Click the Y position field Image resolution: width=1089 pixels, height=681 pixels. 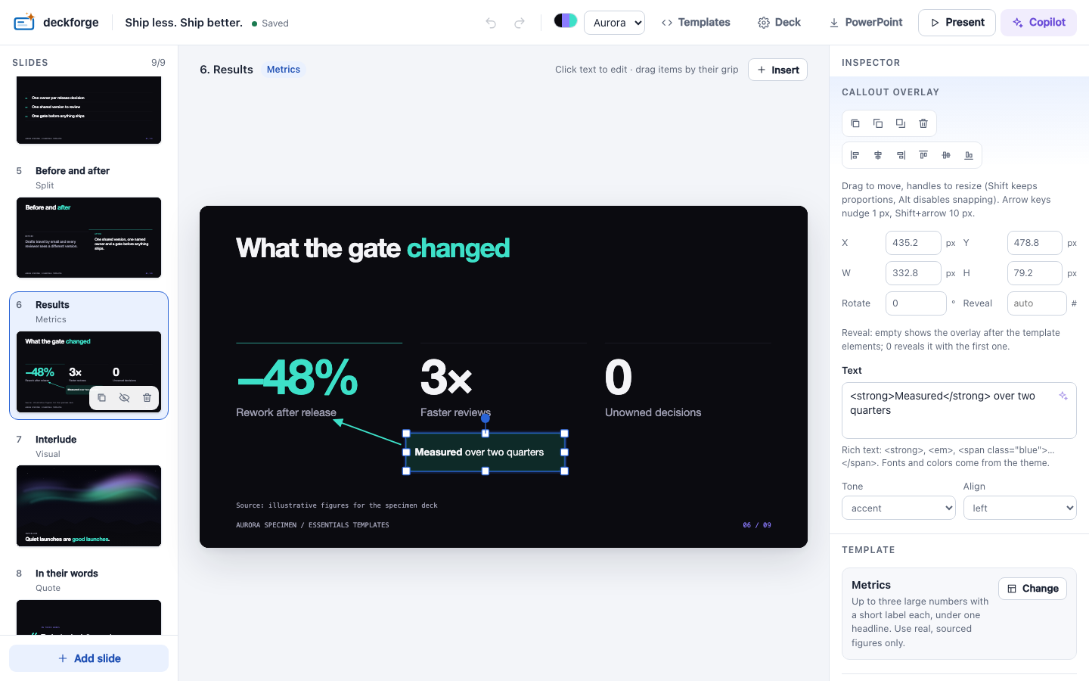1035,243
